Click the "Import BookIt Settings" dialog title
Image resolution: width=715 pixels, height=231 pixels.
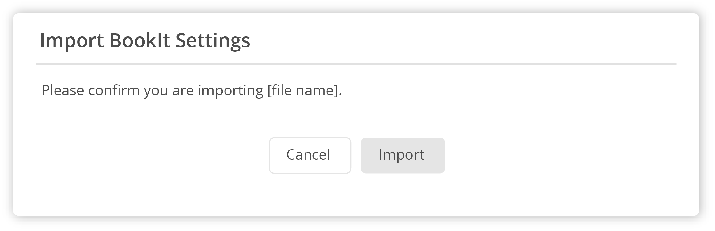click(145, 40)
